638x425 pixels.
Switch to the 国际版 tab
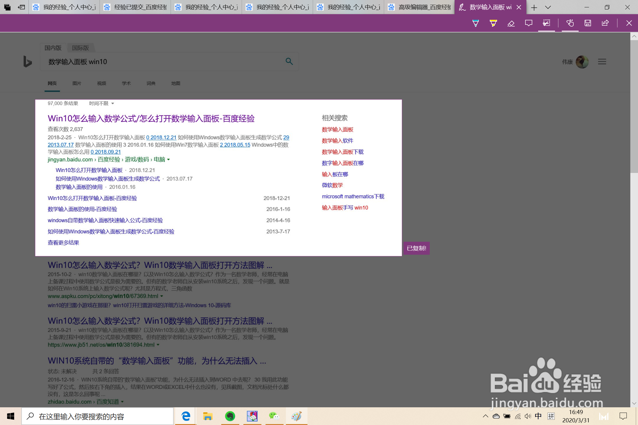click(x=80, y=48)
